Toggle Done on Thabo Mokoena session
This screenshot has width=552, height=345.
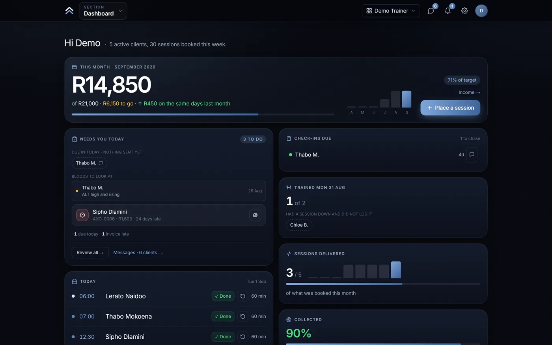[x=223, y=316]
